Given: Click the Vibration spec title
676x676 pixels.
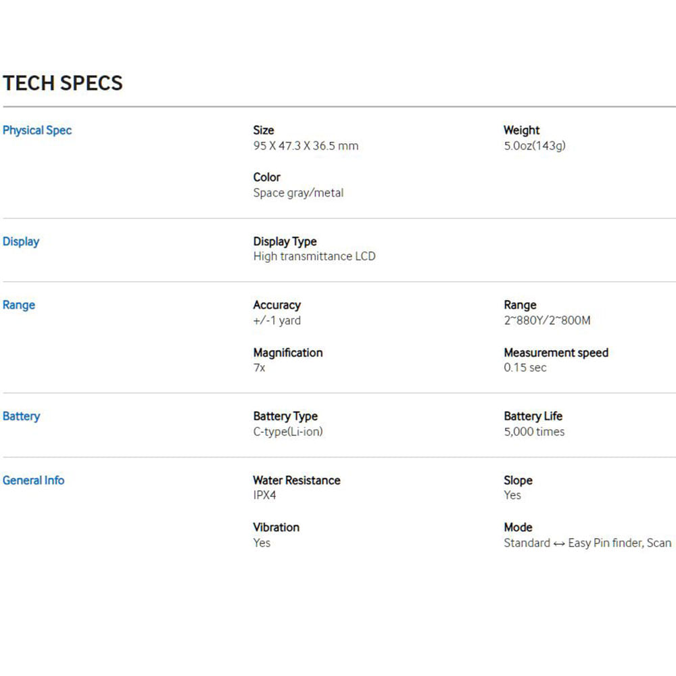Looking at the screenshot, I should [x=276, y=527].
